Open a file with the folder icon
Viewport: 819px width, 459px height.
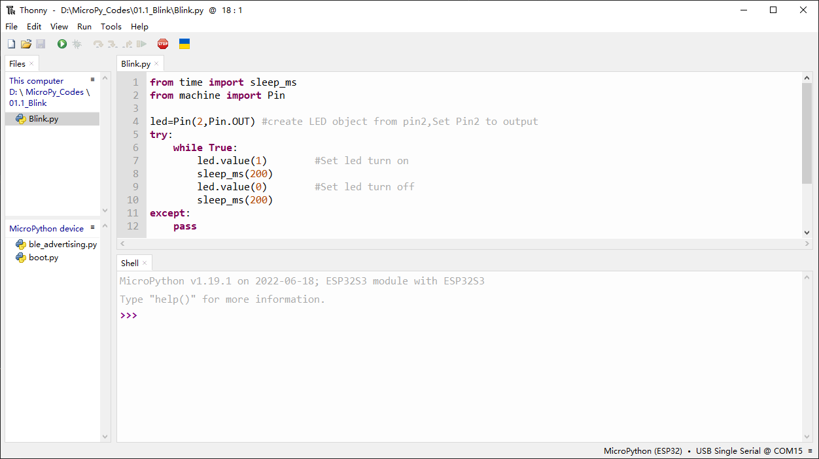[x=26, y=44]
